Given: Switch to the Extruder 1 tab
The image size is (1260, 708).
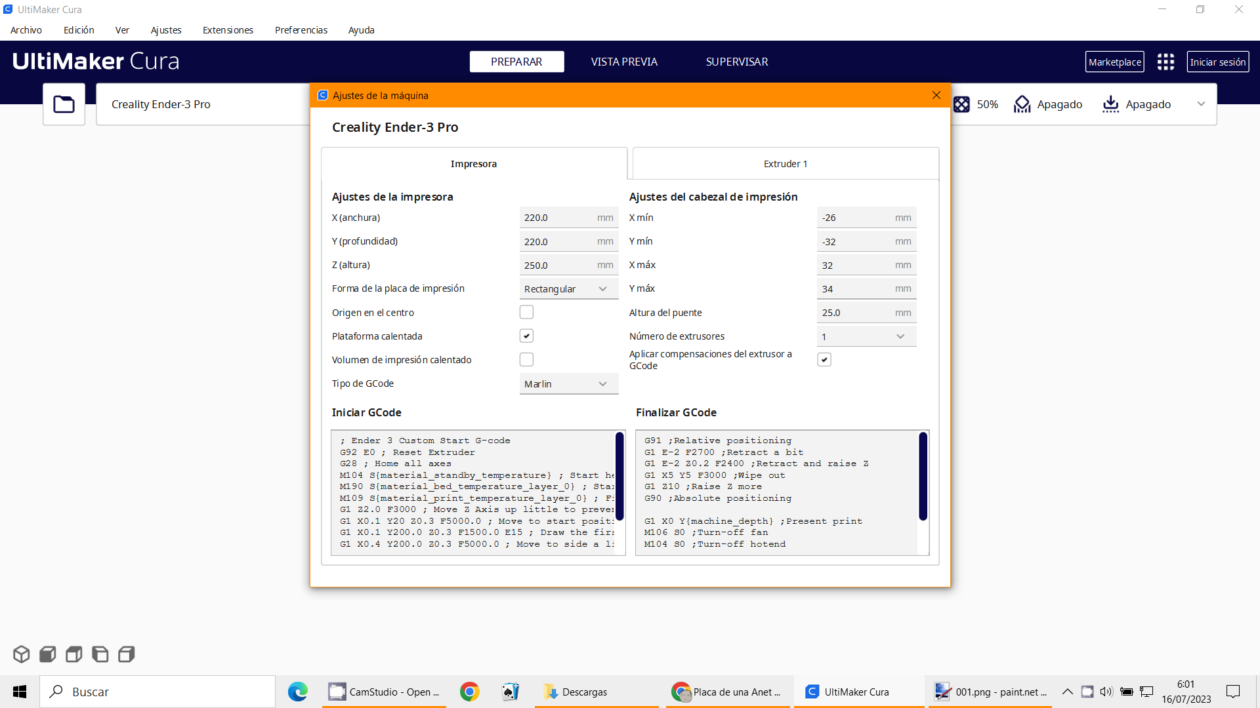Looking at the screenshot, I should 785,164.
